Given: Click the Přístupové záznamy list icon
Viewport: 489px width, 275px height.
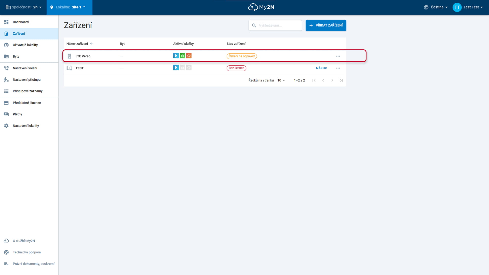Looking at the screenshot, I should point(6,91).
